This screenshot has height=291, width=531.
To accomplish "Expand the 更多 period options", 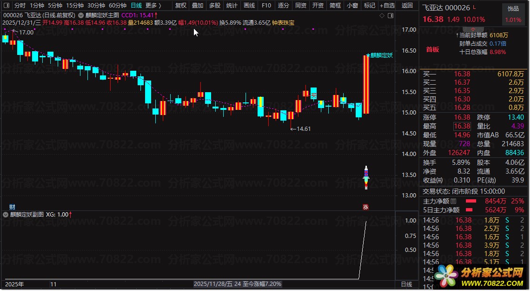I will (153, 6).
